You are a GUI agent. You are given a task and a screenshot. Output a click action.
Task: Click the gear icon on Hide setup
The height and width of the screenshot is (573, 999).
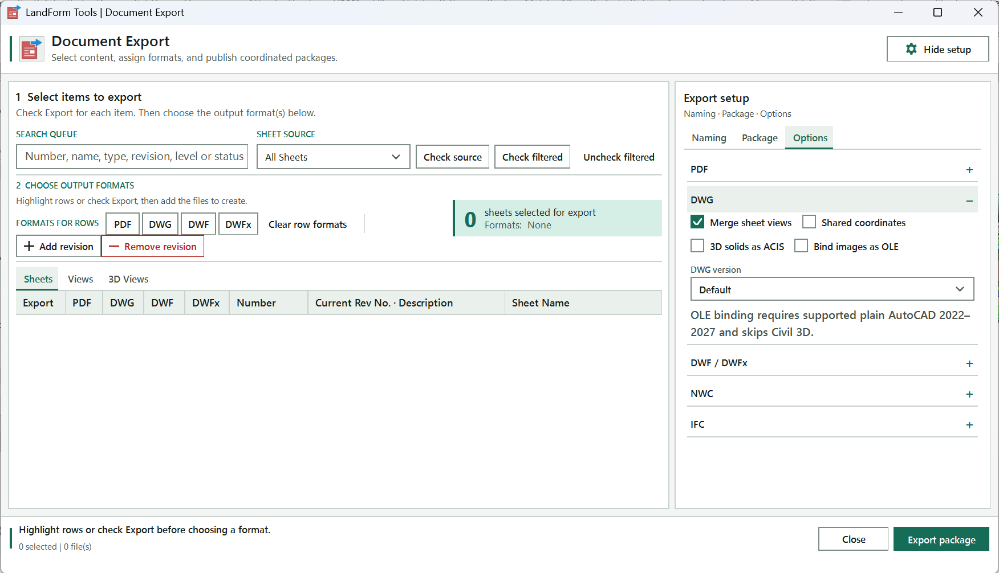click(x=911, y=49)
